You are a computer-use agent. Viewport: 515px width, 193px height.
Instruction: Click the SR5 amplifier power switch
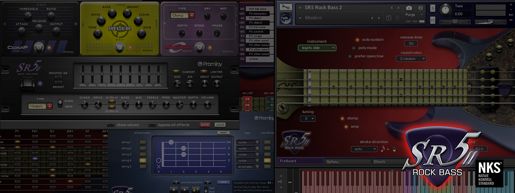click(27, 84)
